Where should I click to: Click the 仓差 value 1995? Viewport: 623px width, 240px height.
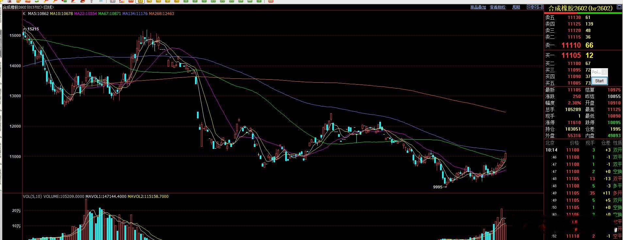615,129
